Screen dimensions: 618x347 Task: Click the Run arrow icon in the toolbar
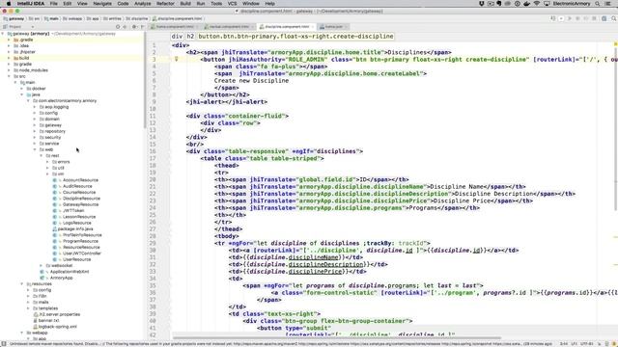click(569, 18)
